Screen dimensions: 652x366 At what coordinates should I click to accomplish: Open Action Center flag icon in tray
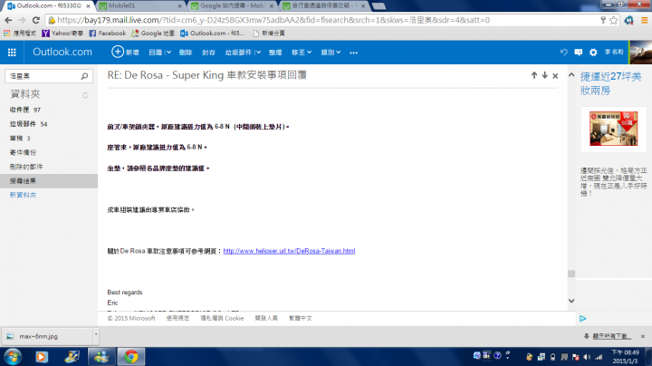click(x=576, y=357)
